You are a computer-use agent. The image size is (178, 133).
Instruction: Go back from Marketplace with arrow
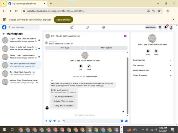pyautogui.click(x=4, y=34)
